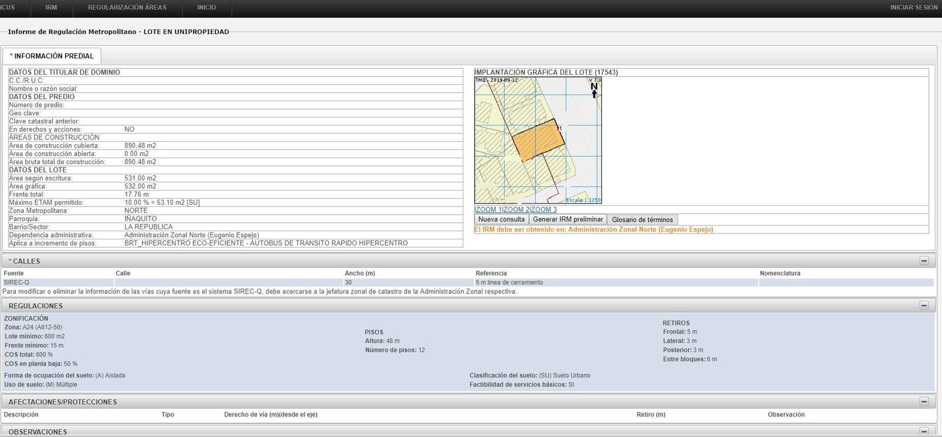Click the Ancho value 30 cell
The image size is (942, 437).
pos(409,282)
